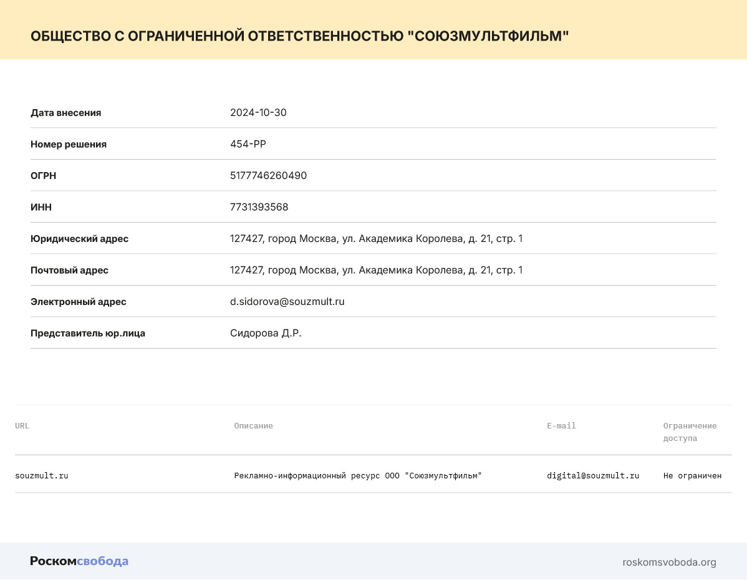Image resolution: width=747 pixels, height=580 pixels.
Task: Click the Почтовый адрес label
Action: click(x=70, y=270)
